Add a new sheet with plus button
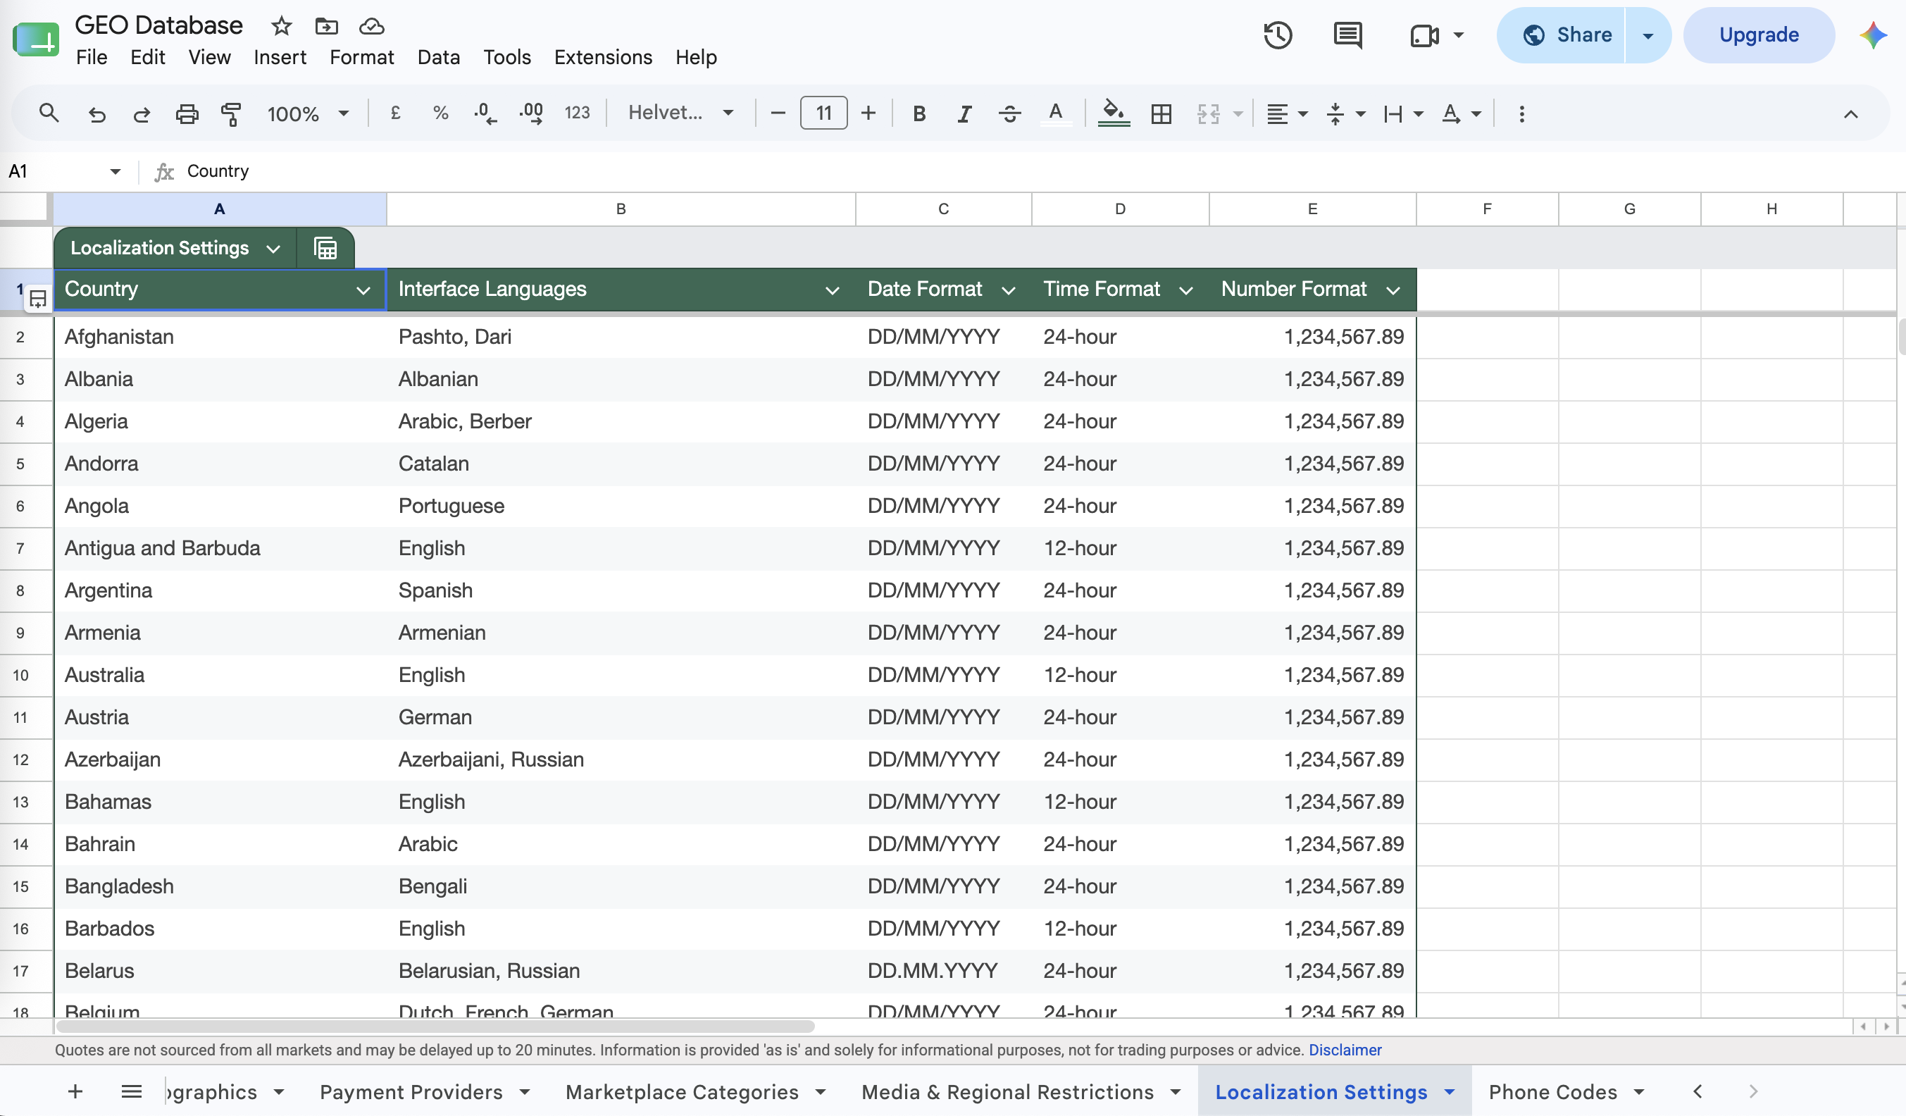Image resolution: width=1906 pixels, height=1116 pixels. pyautogui.click(x=75, y=1091)
